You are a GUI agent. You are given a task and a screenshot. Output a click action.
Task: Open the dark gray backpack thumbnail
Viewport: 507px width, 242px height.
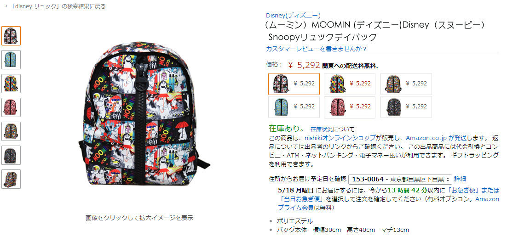pyautogui.click(x=11, y=155)
